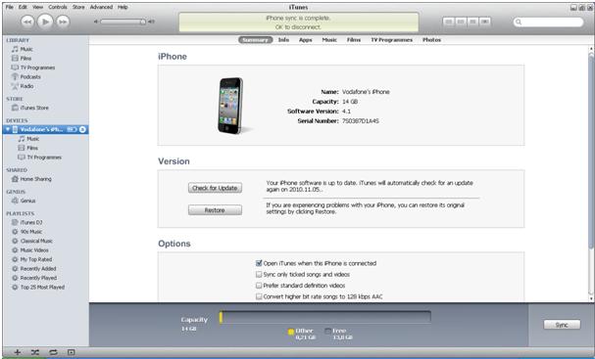Click the battery indicator on Vodafone's iPhone row
Screen dimensions: 595x359
tap(73, 129)
